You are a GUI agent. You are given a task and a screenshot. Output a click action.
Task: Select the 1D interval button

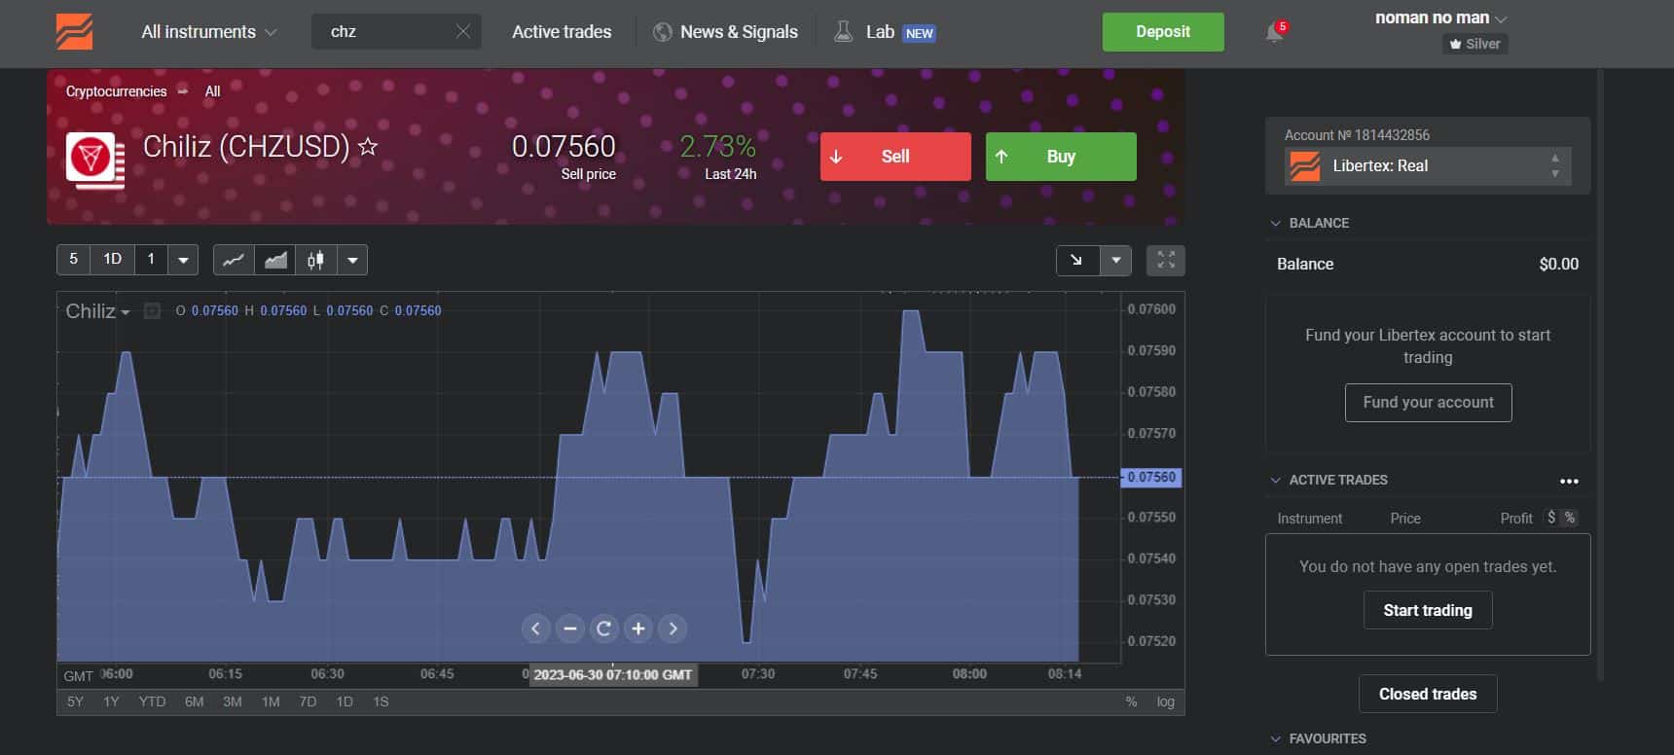[113, 260]
